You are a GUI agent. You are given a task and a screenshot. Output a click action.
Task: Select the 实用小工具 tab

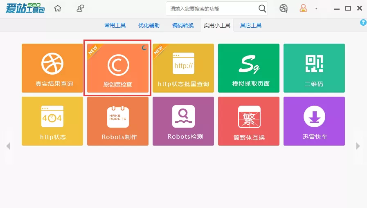pyautogui.click(x=217, y=25)
